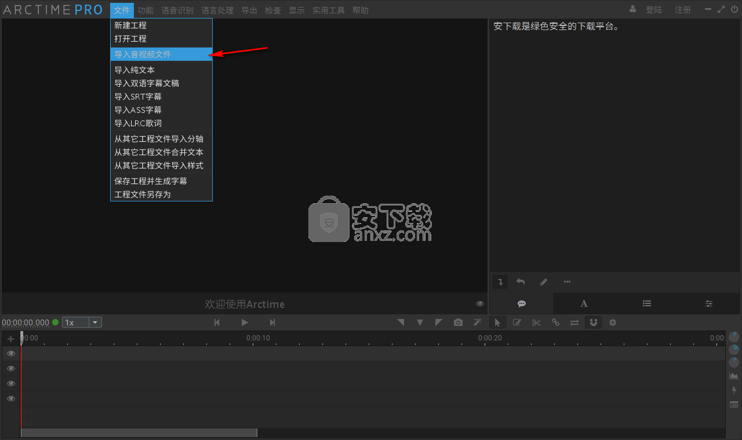Toggle the eye icon in the preview bar

(x=480, y=303)
